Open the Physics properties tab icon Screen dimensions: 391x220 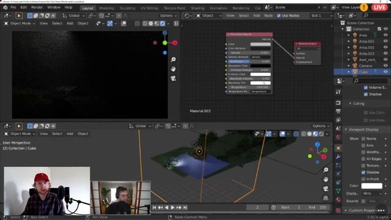coord(338,174)
